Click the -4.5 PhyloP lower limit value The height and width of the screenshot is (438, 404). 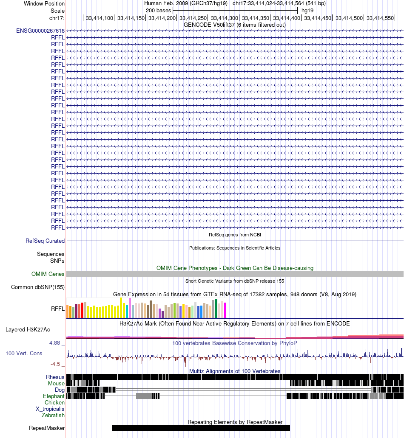55,364
